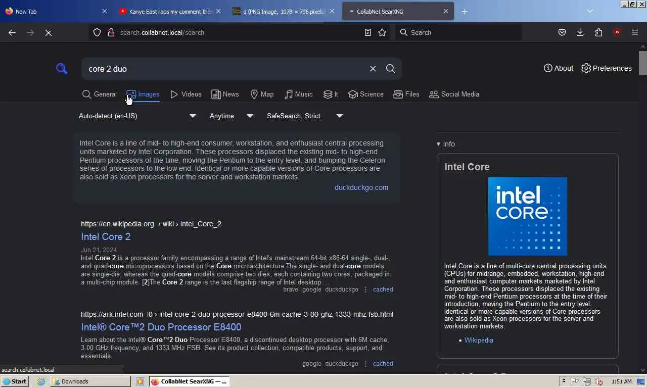Close the Kanye East YouTube tab
The image size is (647, 388).
(x=218, y=11)
